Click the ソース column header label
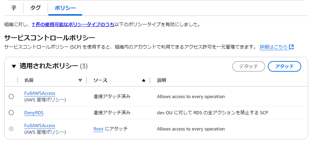The width and height of the screenshot is (323, 142). pyautogui.click(x=100, y=80)
